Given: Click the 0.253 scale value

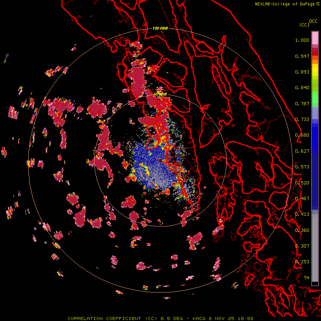Looking at the screenshot, I should [x=302, y=262].
